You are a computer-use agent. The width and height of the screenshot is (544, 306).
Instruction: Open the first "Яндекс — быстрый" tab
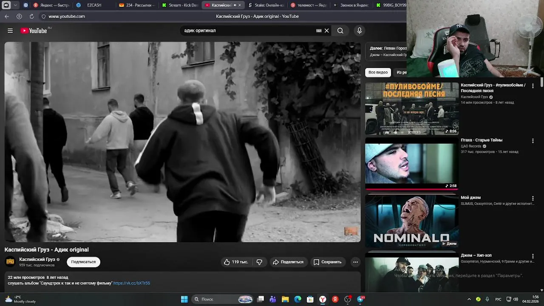click(x=51, y=5)
